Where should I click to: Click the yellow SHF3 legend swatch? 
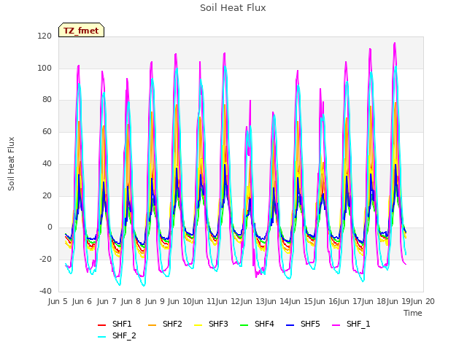(198, 325)
